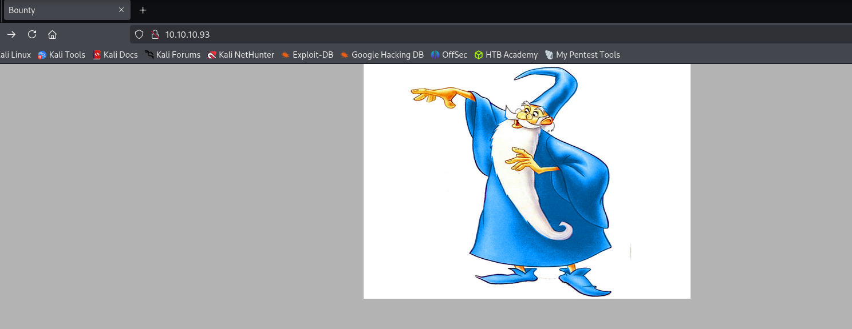Open the HTB Academy bookmark
The height and width of the screenshot is (329, 852).
506,55
